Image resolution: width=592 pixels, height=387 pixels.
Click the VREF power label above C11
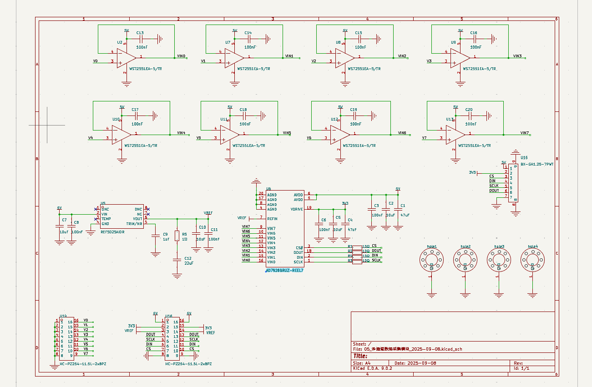pyautogui.click(x=208, y=213)
